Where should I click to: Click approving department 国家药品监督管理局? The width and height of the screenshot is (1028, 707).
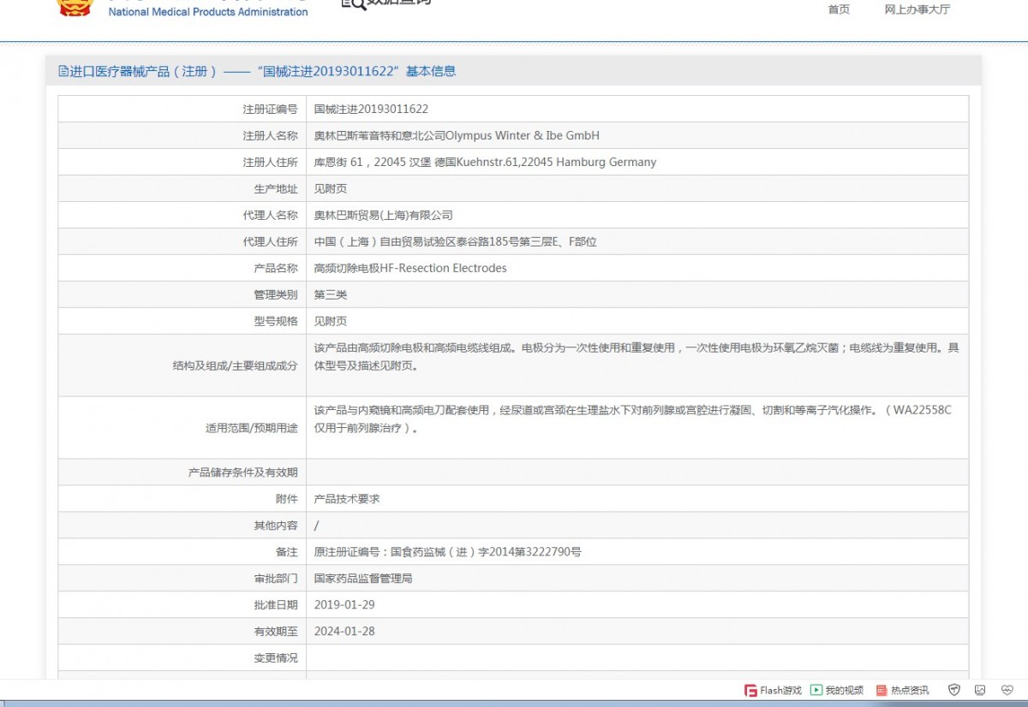point(363,579)
